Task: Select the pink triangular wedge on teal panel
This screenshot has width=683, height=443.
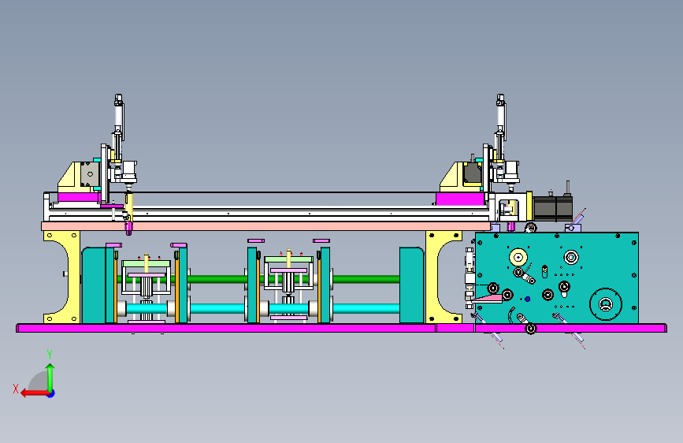Action: [x=487, y=299]
